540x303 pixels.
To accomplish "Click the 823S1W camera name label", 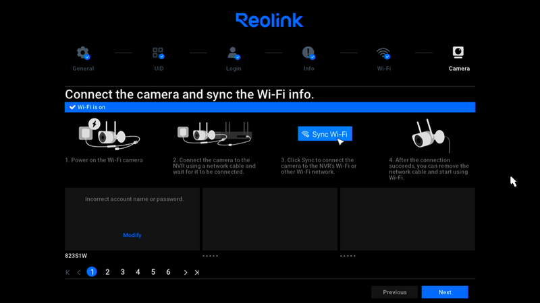I will 76,256.
